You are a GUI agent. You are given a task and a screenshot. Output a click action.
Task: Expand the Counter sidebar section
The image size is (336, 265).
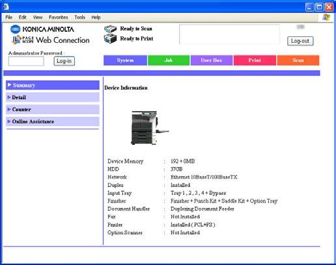point(53,109)
